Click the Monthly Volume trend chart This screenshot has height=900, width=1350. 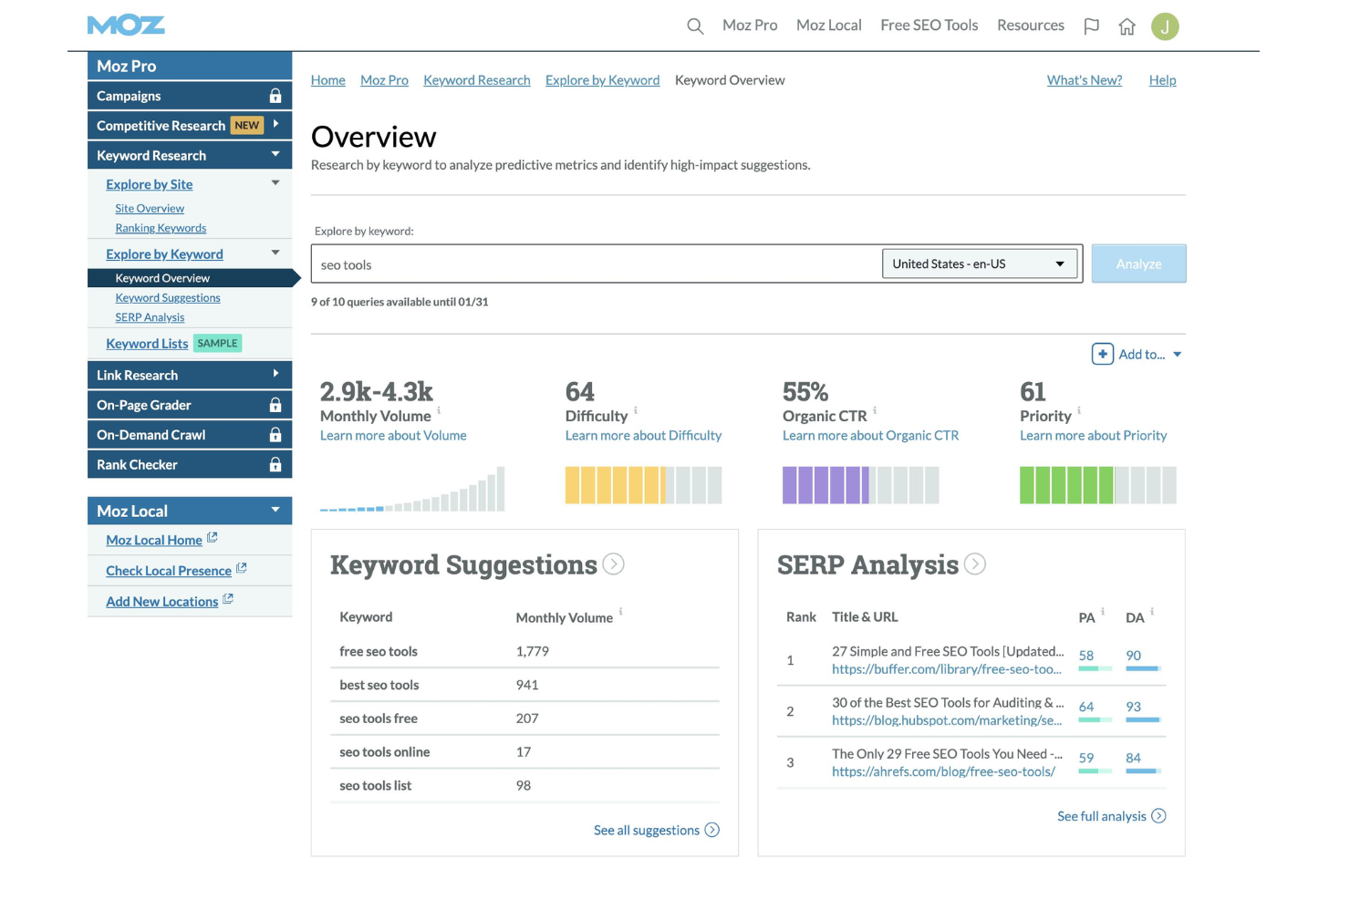(x=412, y=489)
